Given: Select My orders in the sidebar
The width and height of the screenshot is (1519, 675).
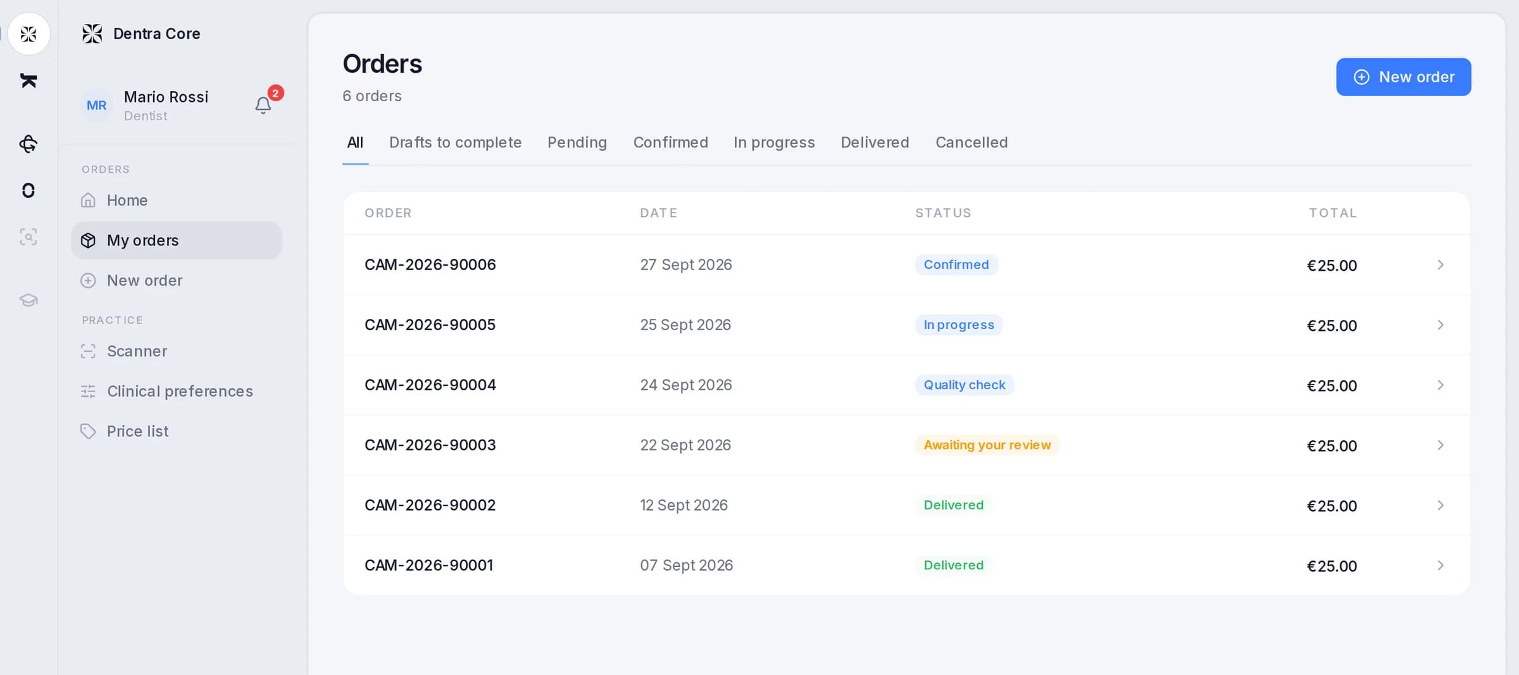Looking at the screenshot, I should coord(177,240).
